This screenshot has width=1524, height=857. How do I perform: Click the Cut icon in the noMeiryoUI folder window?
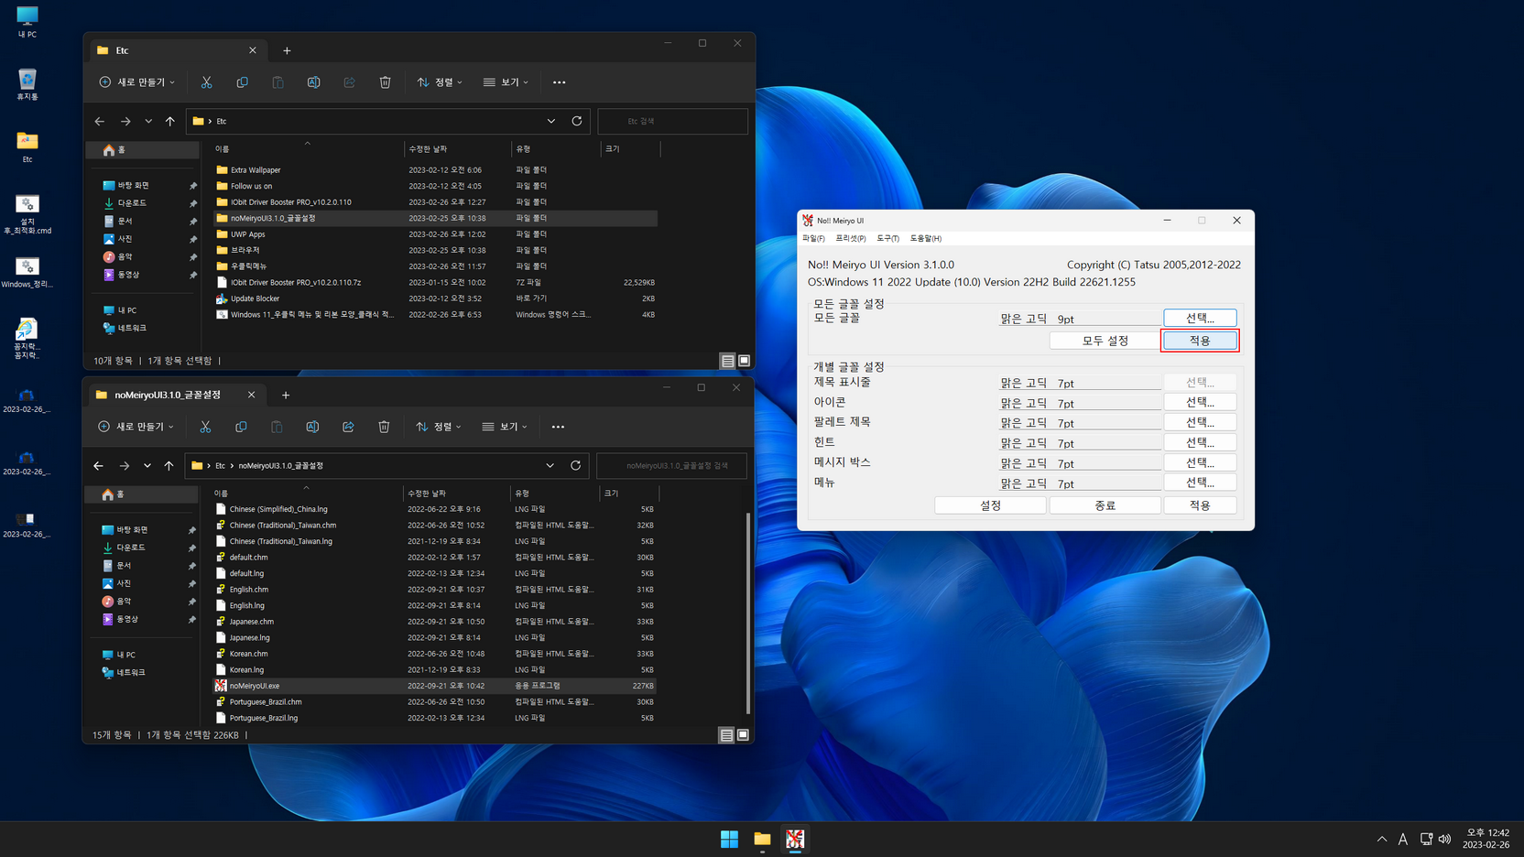[x=205, y=427]
